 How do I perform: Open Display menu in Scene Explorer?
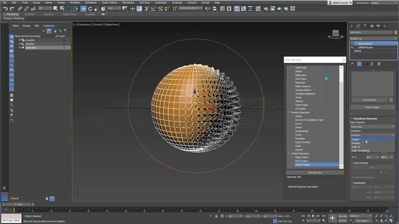26,26
